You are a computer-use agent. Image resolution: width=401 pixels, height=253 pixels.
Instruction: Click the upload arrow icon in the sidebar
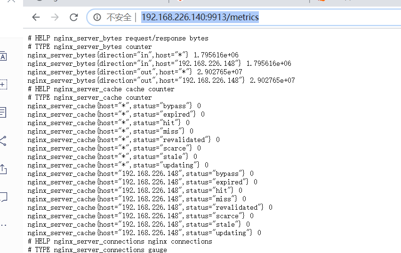(x=3, y=169)
